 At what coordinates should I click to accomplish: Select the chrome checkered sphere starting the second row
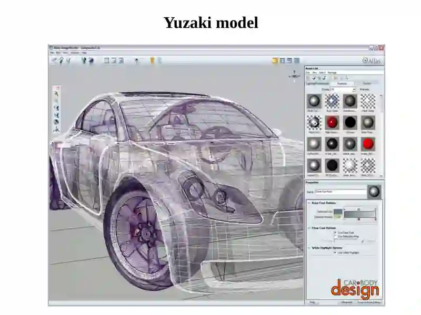[x=314, y=122]
